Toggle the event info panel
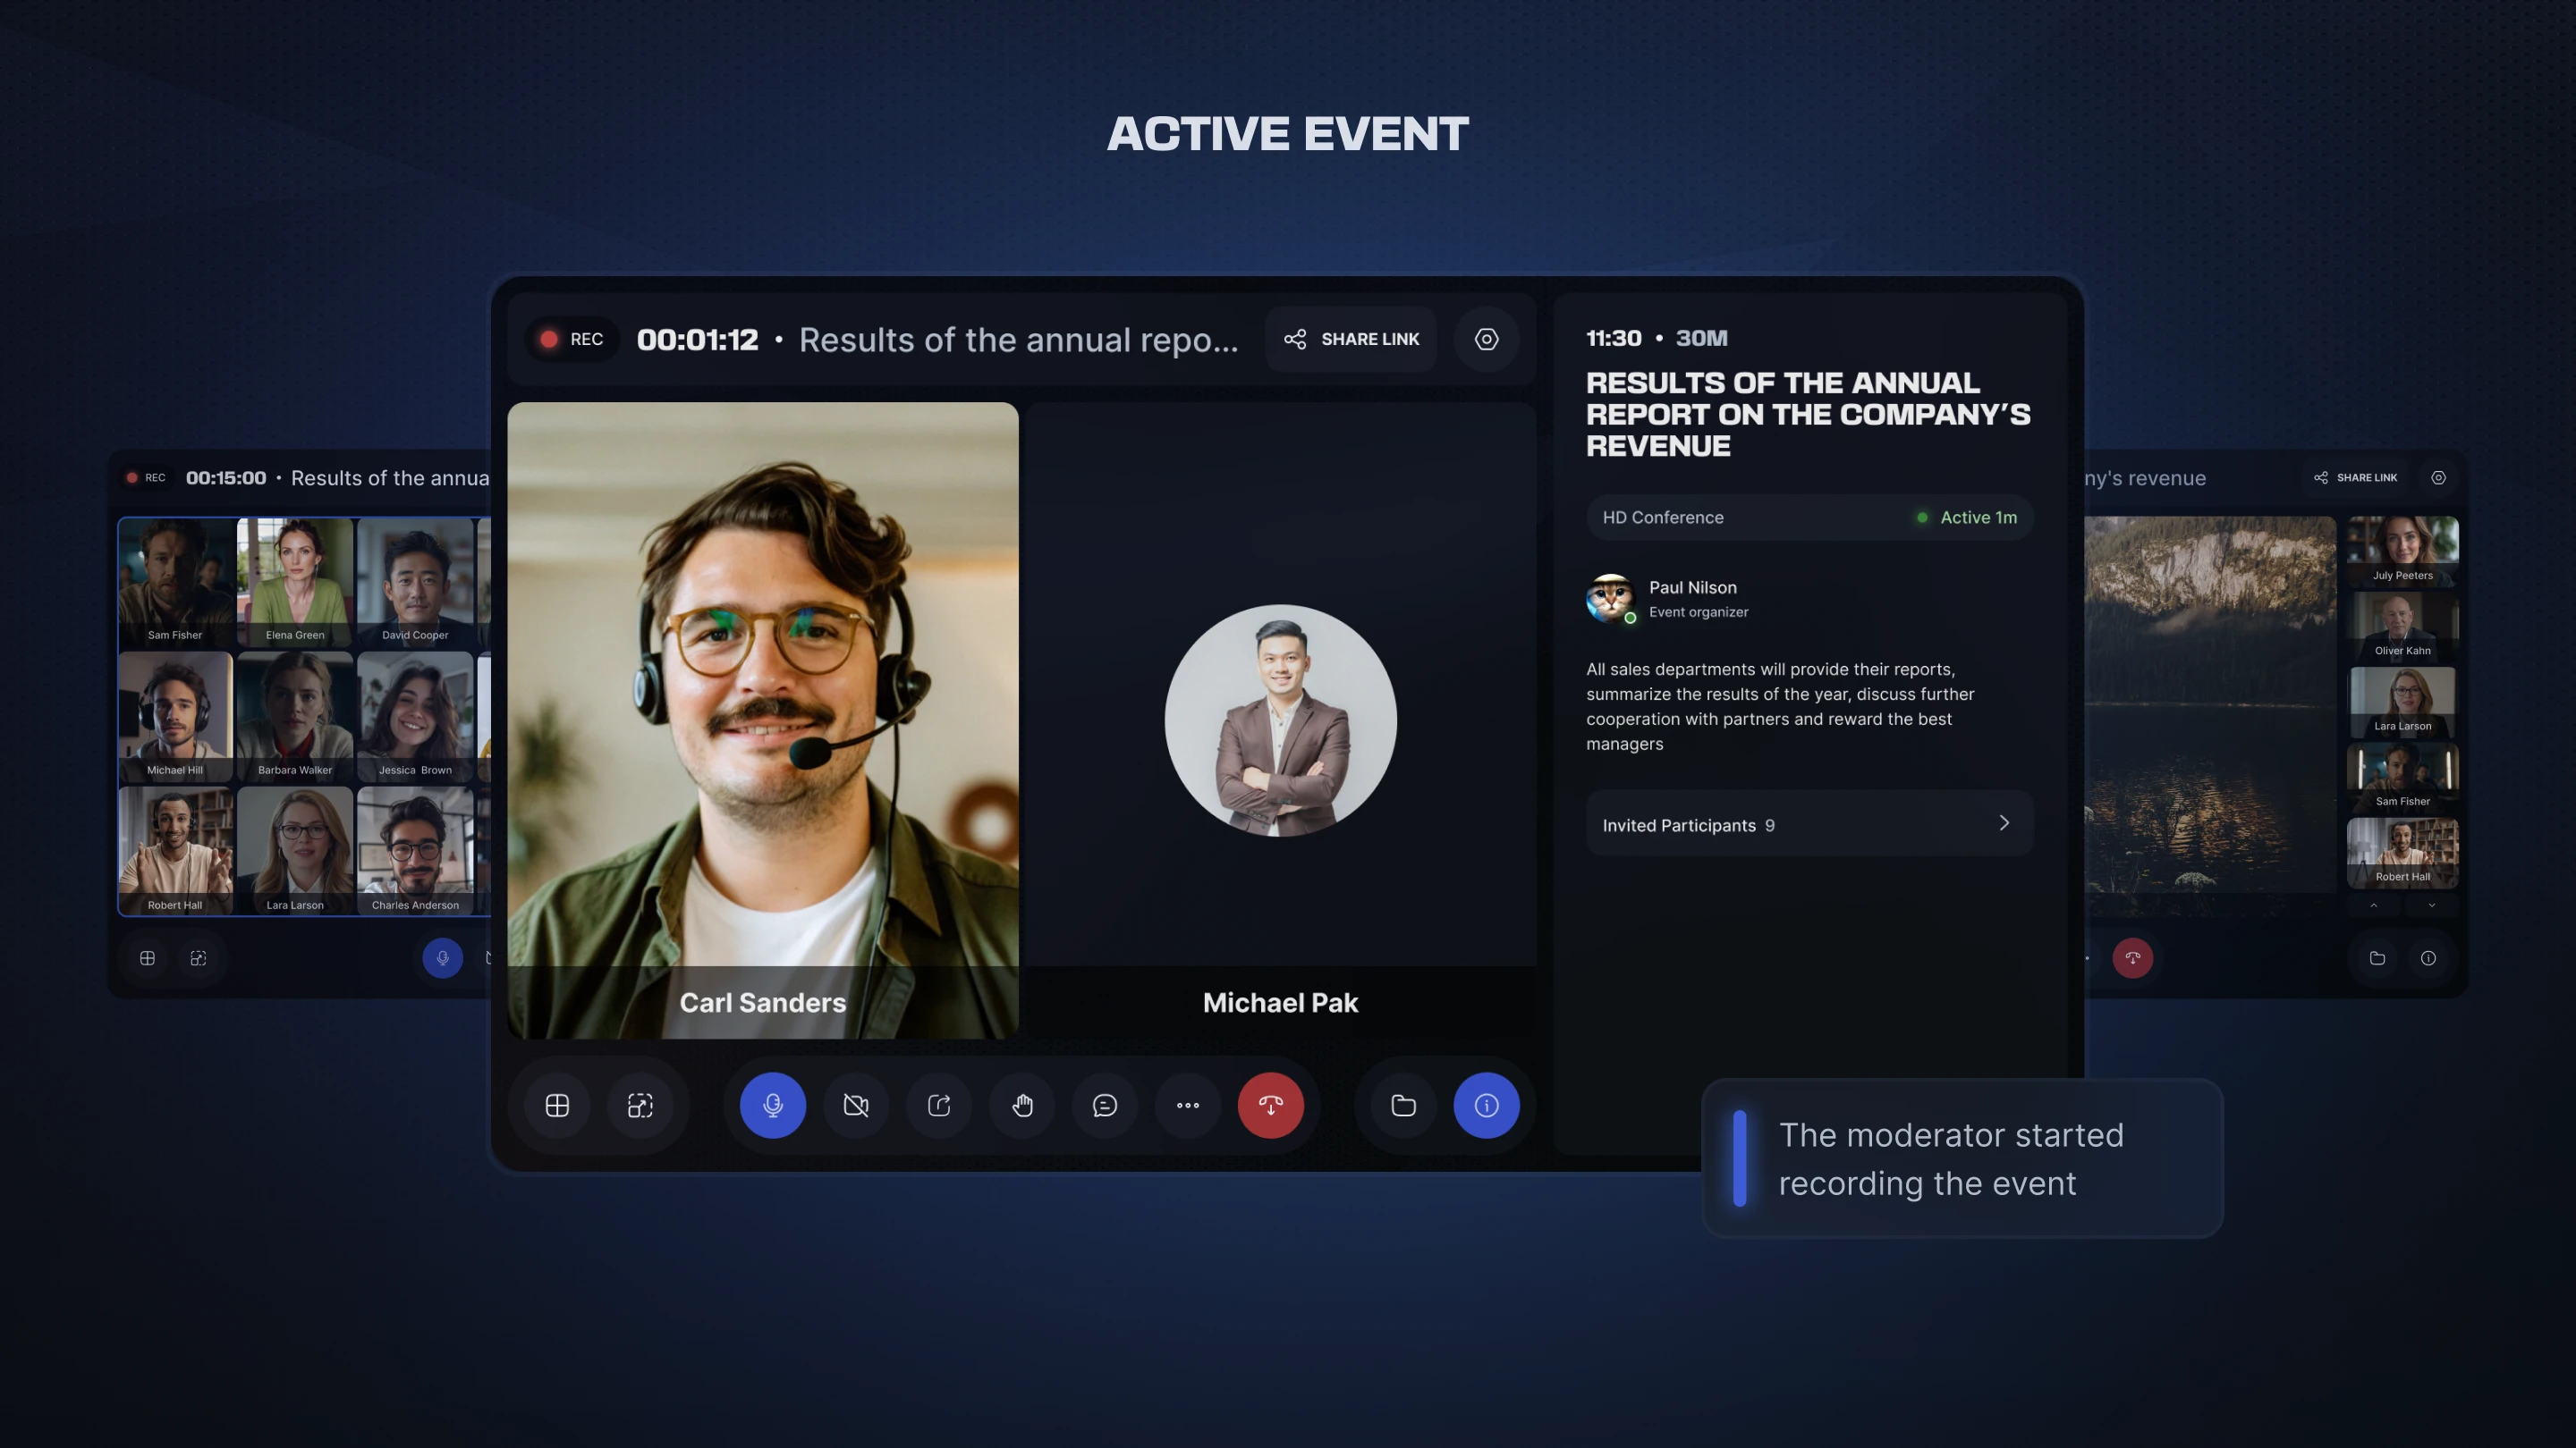 (1486, 1106)
